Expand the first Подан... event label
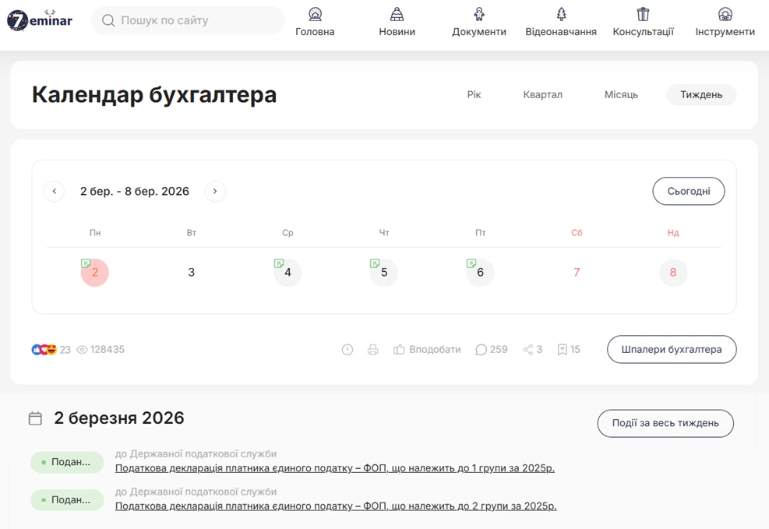769x529 pixels. coord(67,461)
